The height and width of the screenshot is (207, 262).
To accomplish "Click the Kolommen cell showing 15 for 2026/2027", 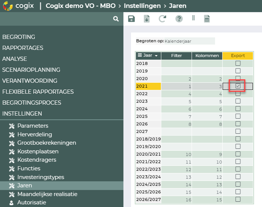I will tap(207, 199).
